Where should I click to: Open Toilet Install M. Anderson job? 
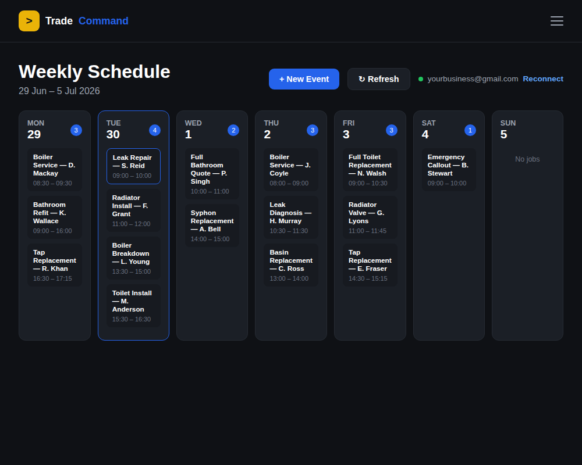click(134, 306)
